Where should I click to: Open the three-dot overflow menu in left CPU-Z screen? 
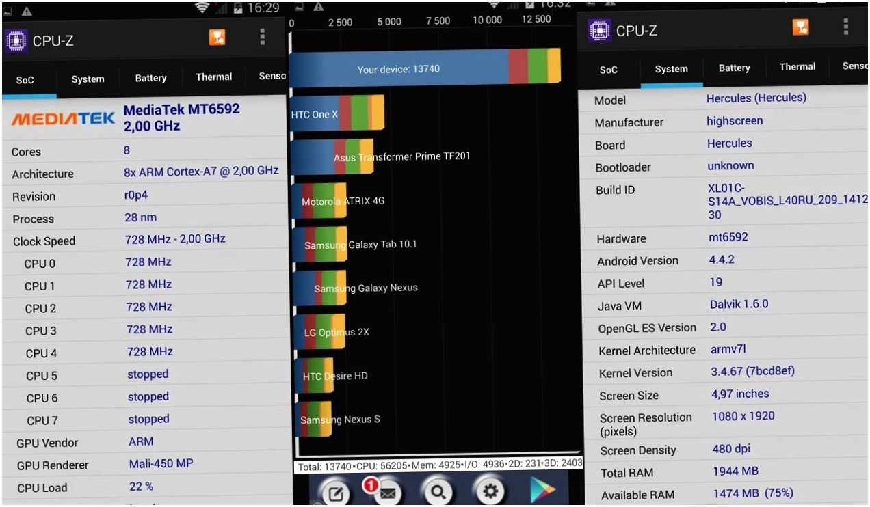point(262,37)
